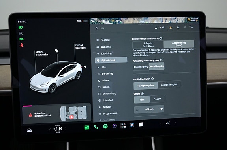Select Adaptiv farthållare option
Screen dimensions: 227x150
click(148, 45)
